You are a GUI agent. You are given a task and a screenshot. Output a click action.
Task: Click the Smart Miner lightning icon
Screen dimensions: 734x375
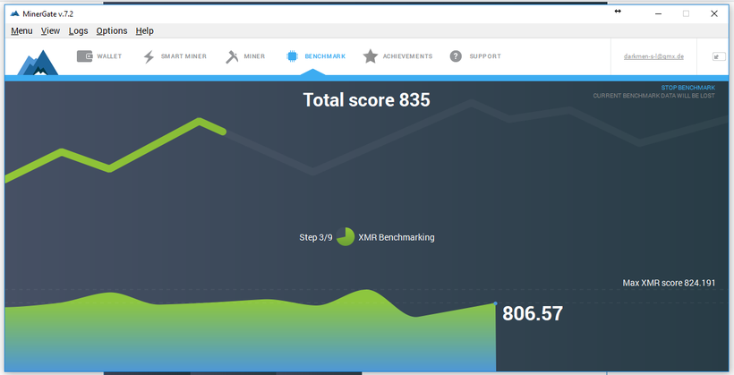[149, 56]
